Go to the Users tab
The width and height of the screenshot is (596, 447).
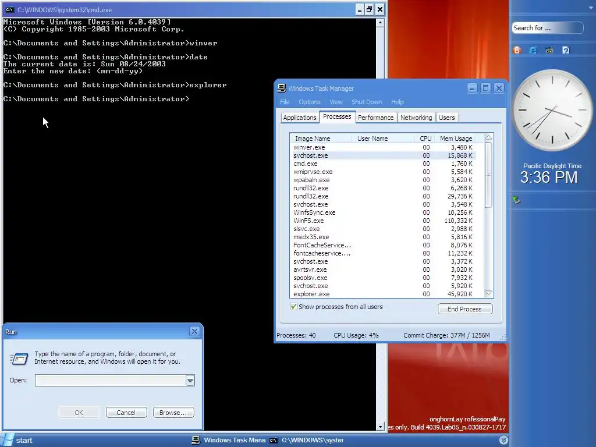446,118
